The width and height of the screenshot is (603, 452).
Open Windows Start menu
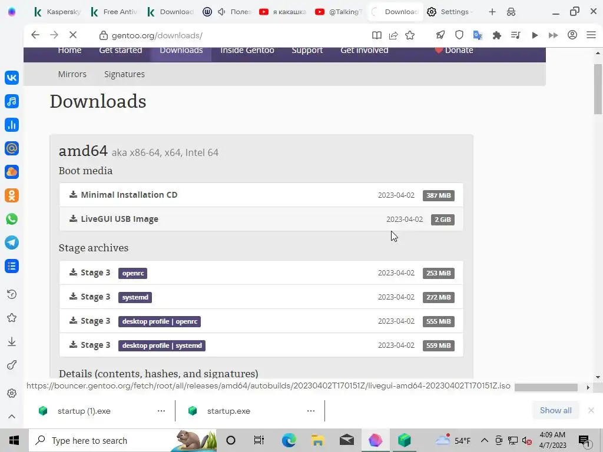pos(14,440)
